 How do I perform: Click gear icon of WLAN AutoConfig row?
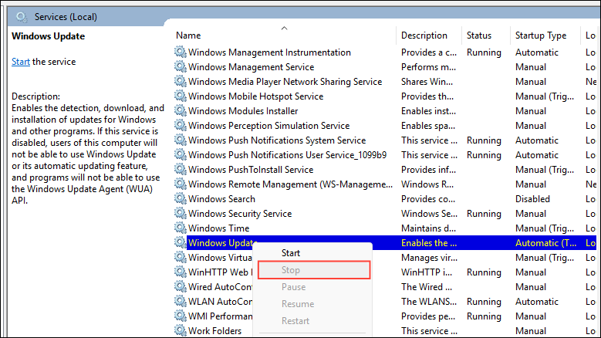tap(181, 301)
